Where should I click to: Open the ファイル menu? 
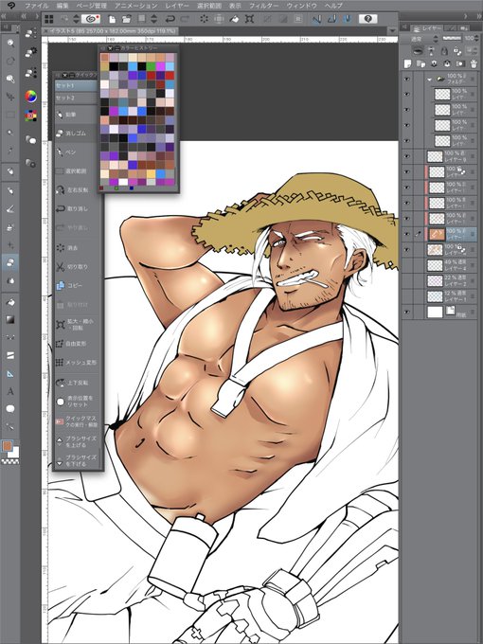point(36,6)
